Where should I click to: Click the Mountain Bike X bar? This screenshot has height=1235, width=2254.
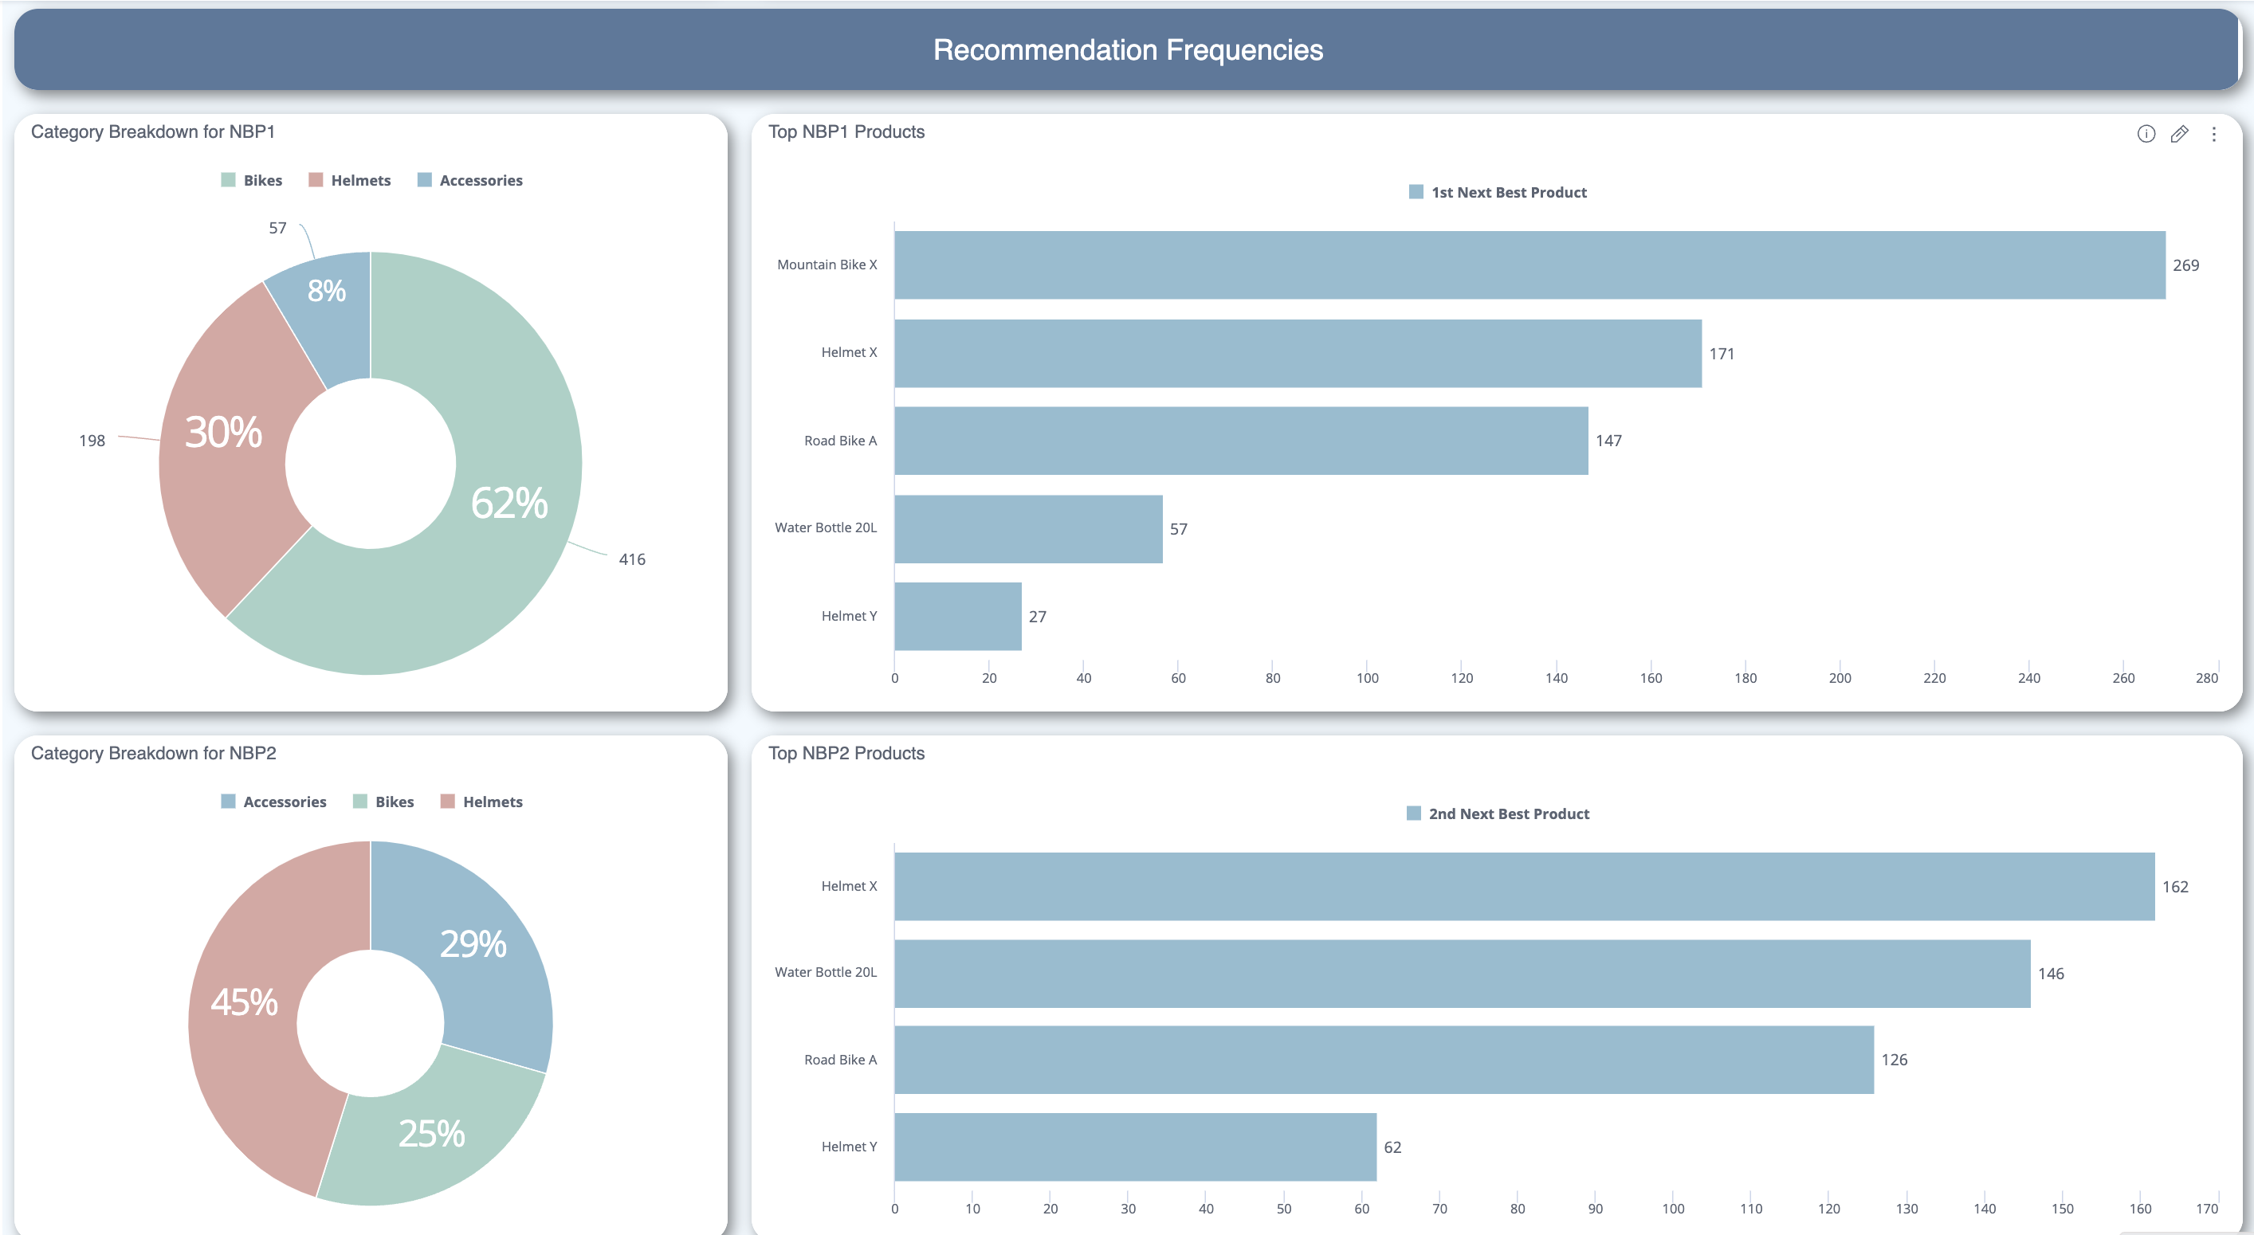click(1529, 265)
